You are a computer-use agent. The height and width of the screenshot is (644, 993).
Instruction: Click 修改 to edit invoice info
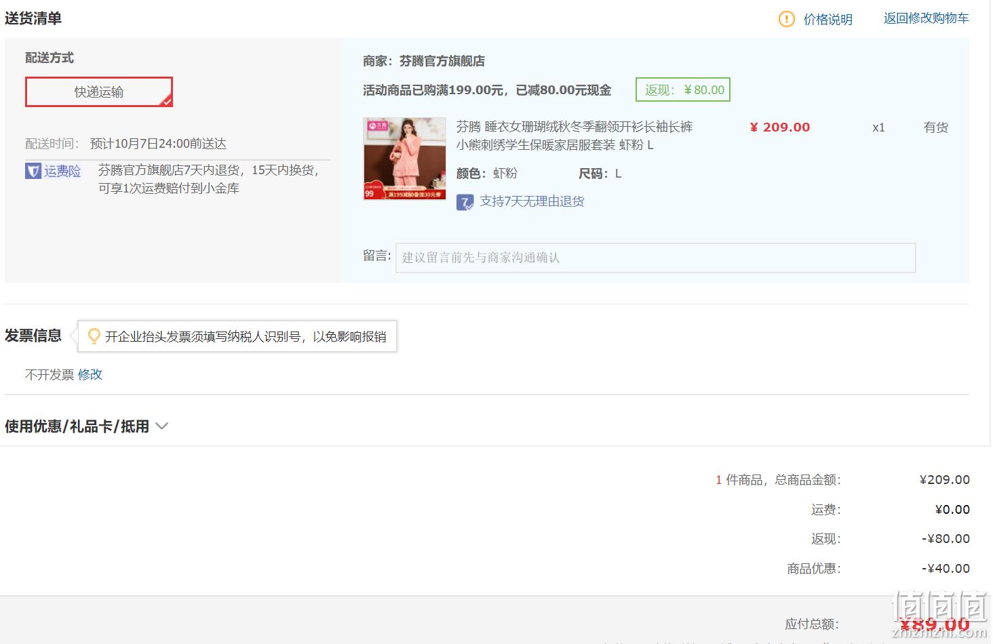pos(90,374)
